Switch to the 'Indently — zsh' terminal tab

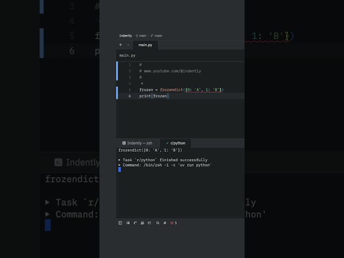(x=138, y=143)
